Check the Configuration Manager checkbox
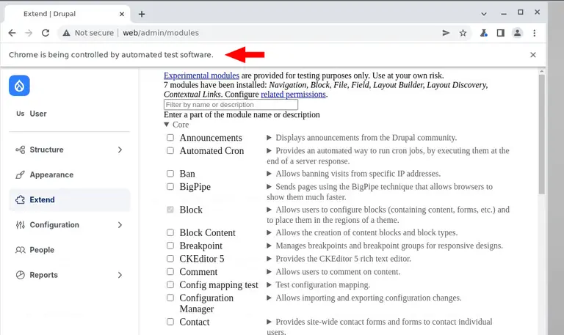 pos(170,298)
